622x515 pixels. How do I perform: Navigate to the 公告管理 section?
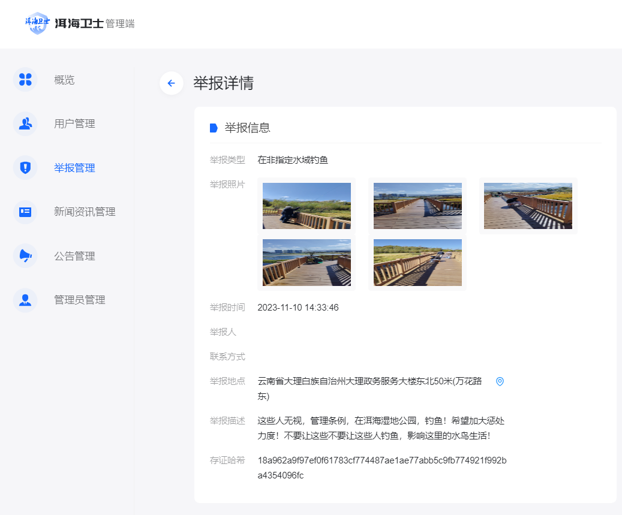pyautogui.click(x=74, y=256)
